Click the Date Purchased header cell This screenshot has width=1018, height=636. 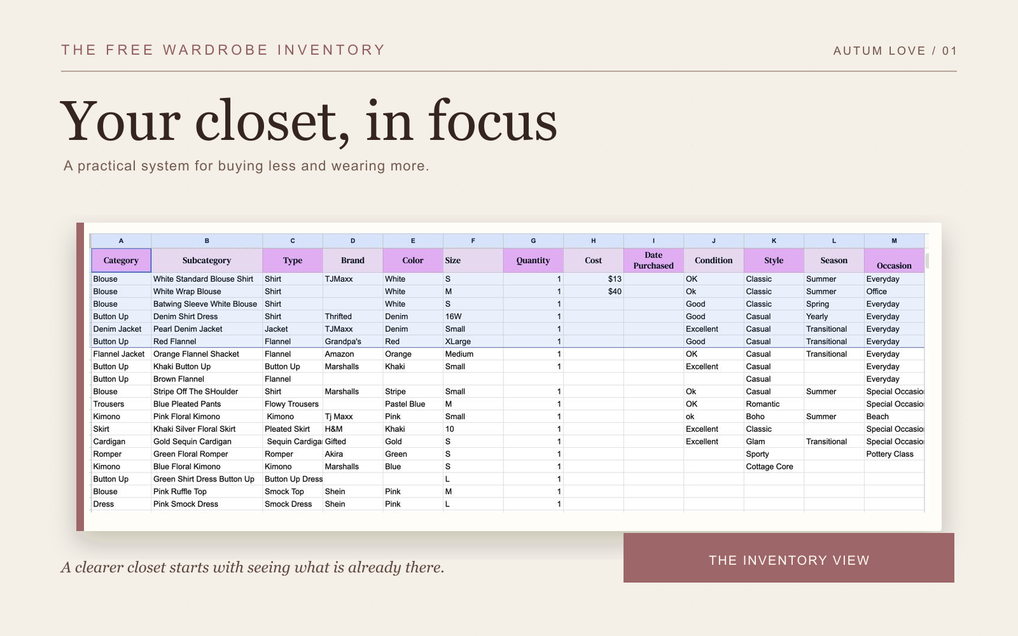[653, 260]
